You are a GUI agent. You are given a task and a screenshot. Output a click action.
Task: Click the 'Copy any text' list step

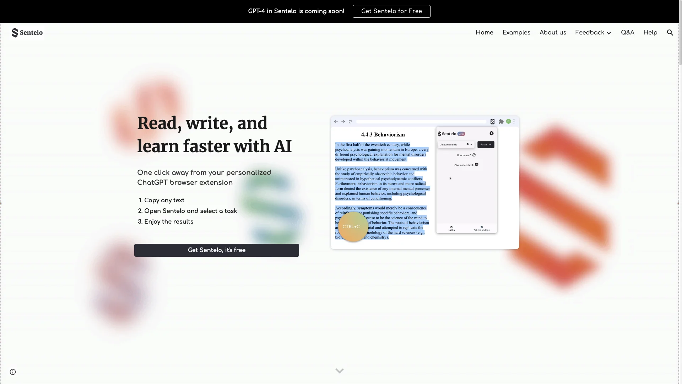coord(164,201)
